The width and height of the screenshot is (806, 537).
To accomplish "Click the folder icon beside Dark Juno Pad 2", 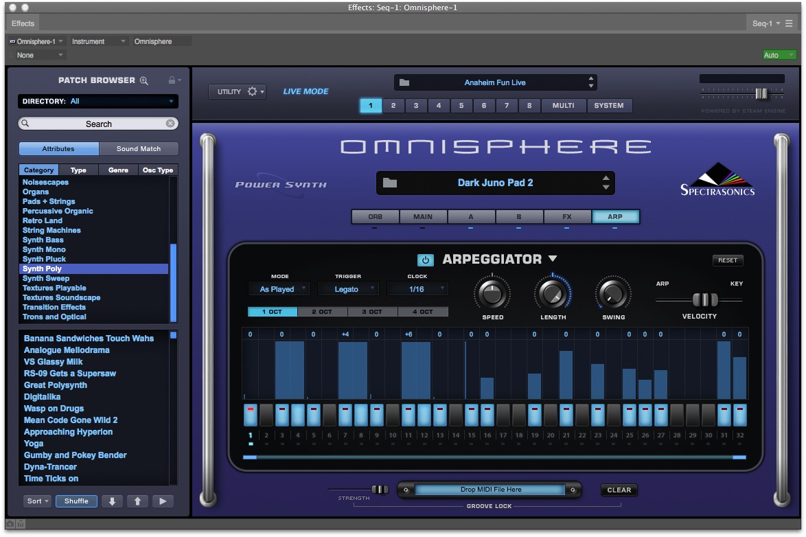I will [390, 183].
